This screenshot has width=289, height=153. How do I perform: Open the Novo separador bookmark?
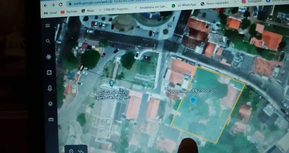pyautogui.click(x=215, y=3)
